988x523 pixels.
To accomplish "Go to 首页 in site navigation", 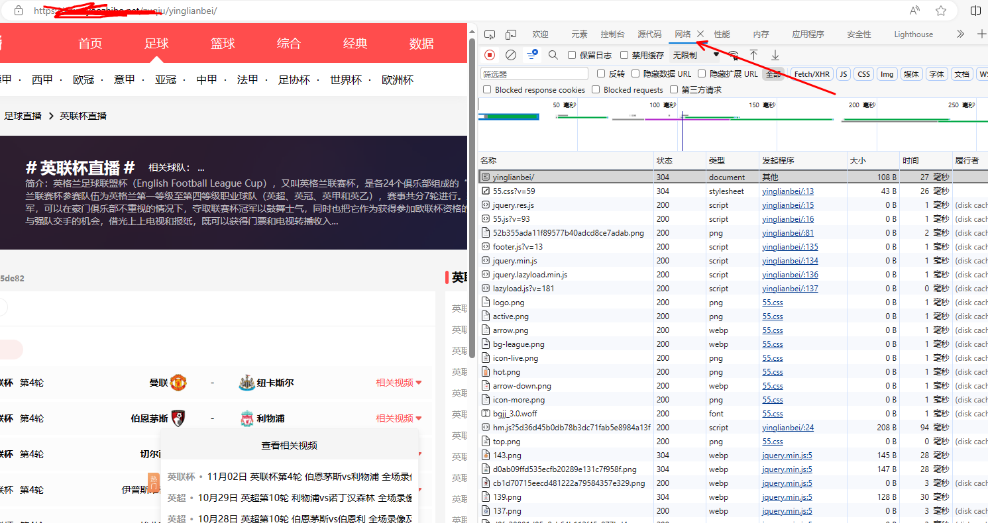I will (x=90, y=44).
